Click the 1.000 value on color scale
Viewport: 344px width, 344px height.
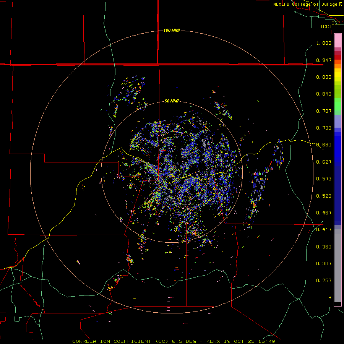324,43
